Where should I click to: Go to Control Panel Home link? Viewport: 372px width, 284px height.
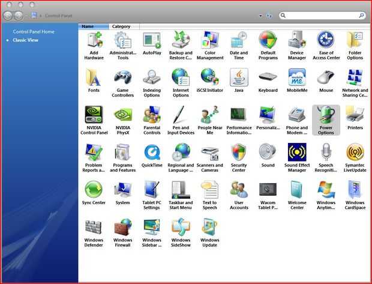coord(34,32)
